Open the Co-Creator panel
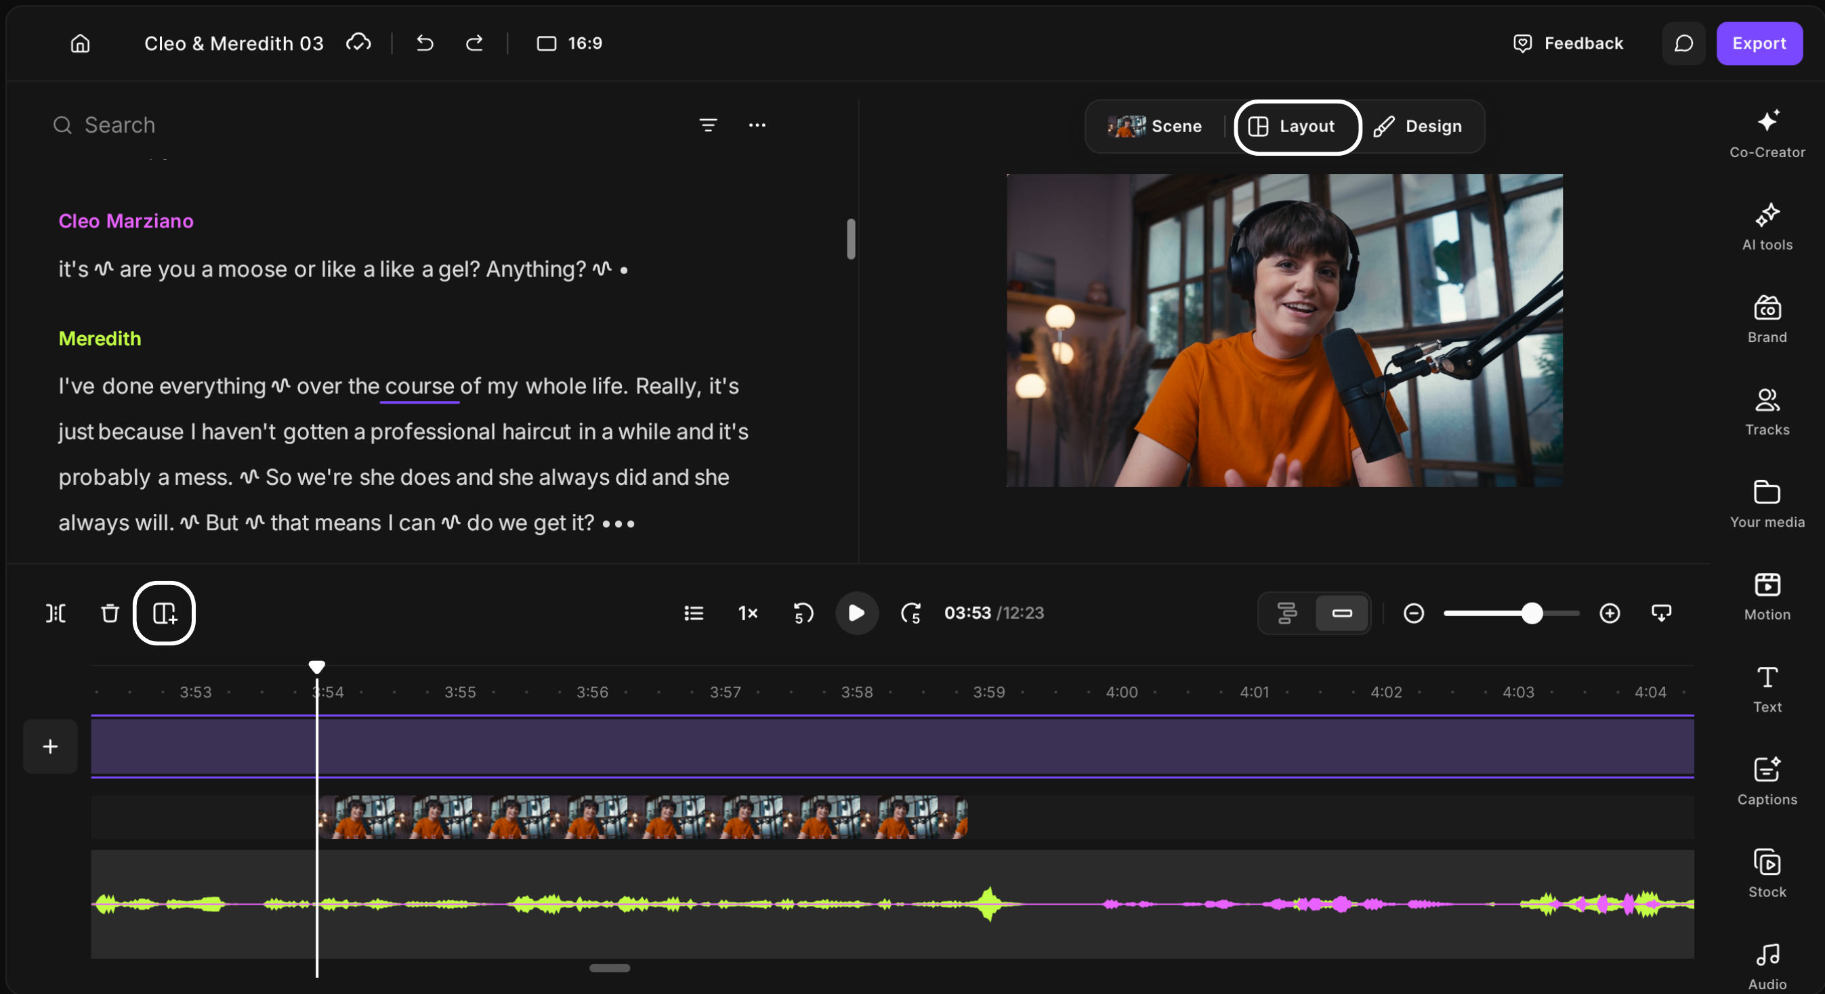Screen dimensions: 1825x994 [1767, 134]
